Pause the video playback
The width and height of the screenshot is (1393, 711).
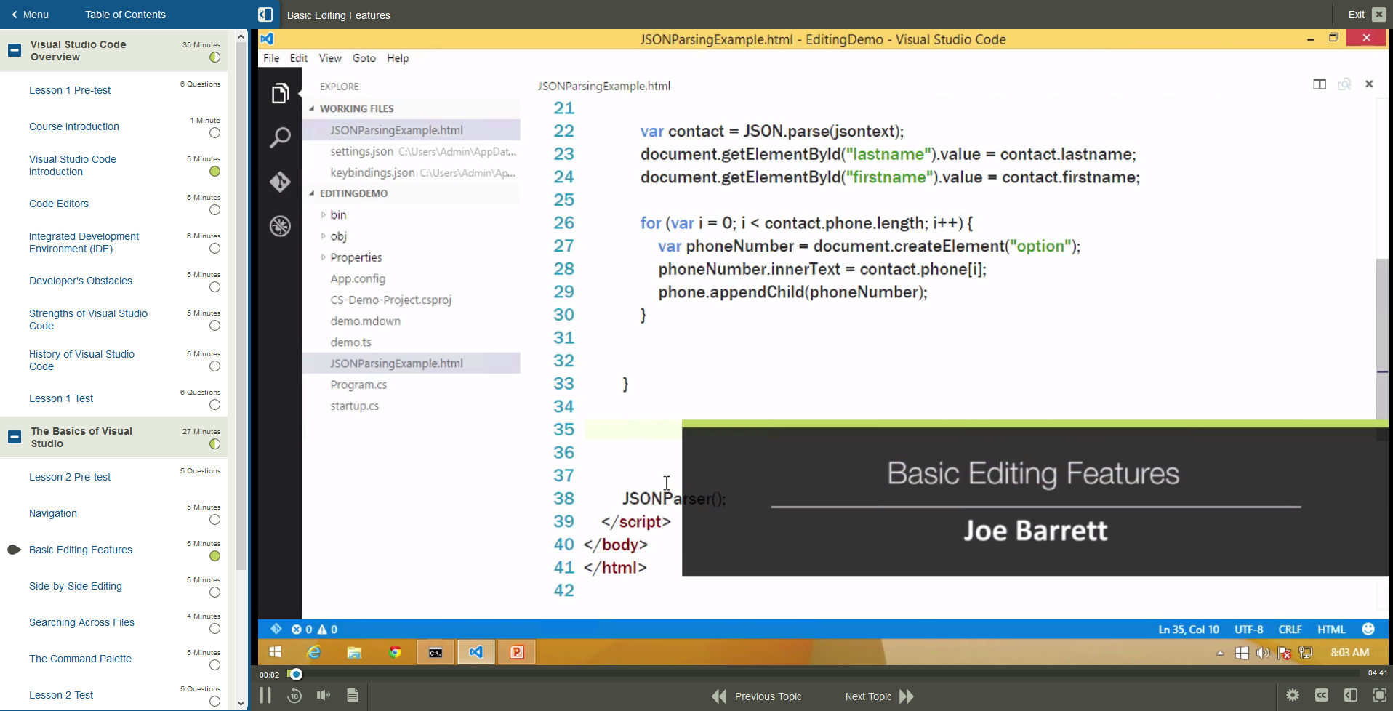point(265,696)
